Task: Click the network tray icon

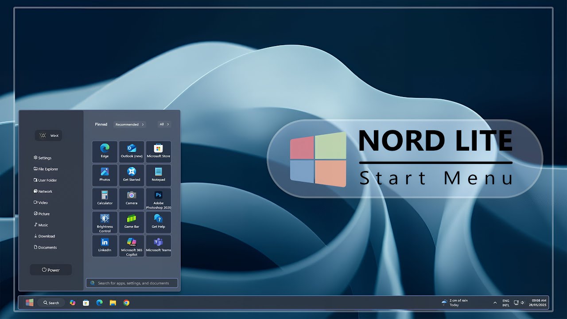Action: (x=516, y=303)
